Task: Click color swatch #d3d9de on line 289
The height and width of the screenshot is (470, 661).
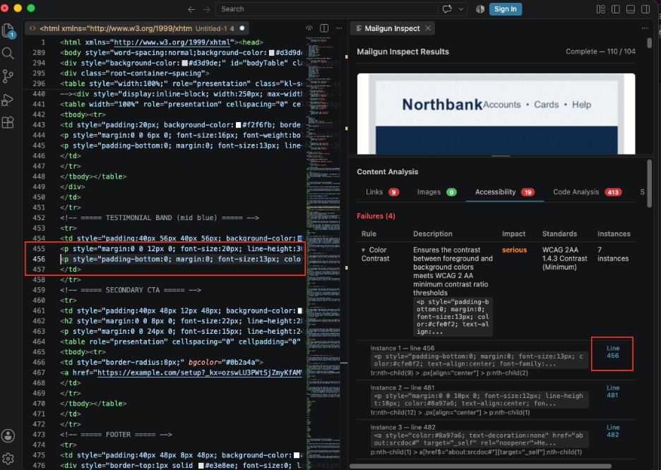Action: tap(271, 53)
